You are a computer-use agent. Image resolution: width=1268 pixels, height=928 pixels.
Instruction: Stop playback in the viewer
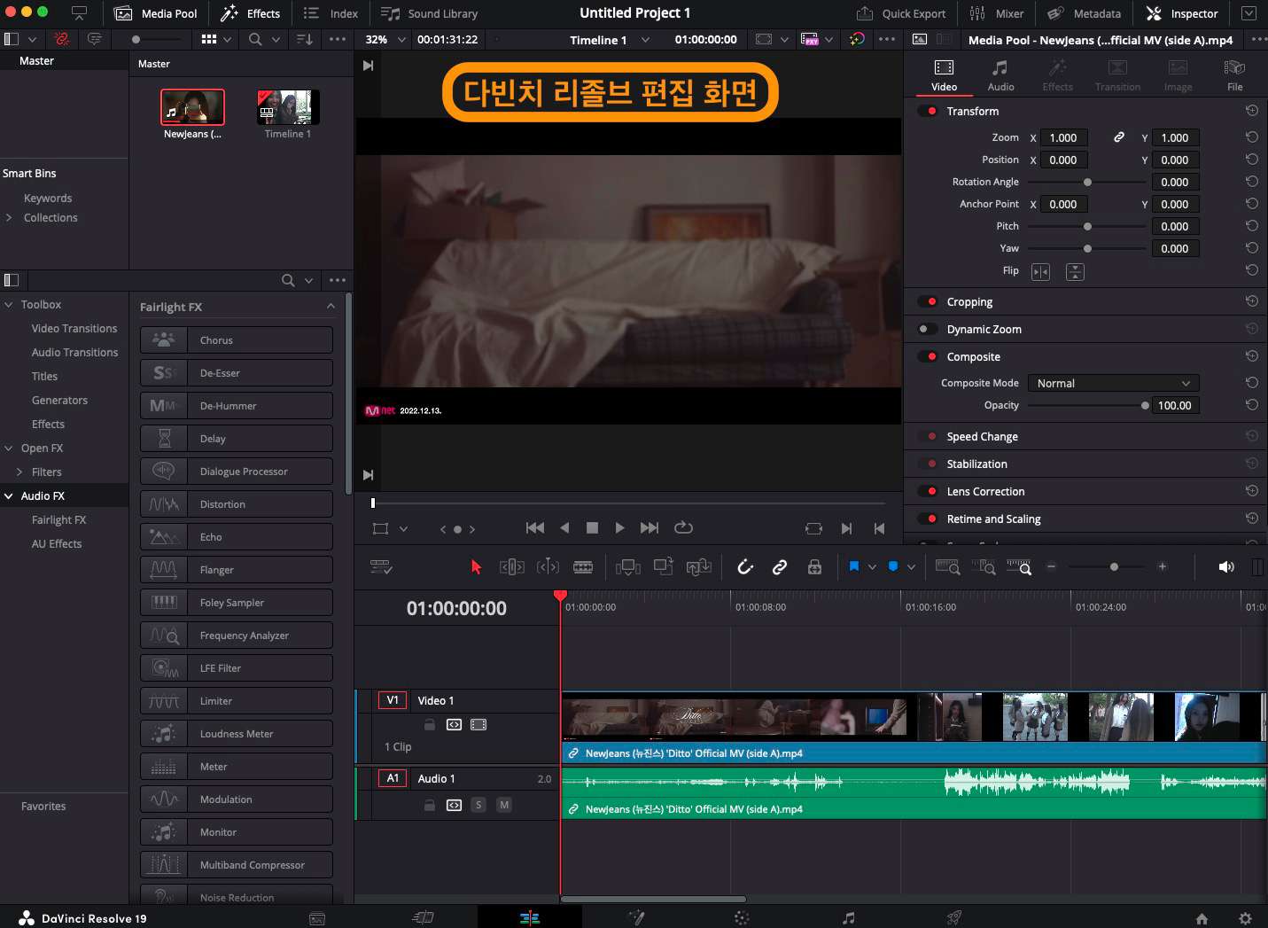click(x=592, y=527)
